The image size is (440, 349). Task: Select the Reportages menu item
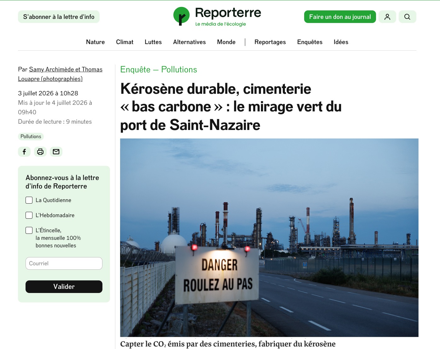[x=270, y=42]
